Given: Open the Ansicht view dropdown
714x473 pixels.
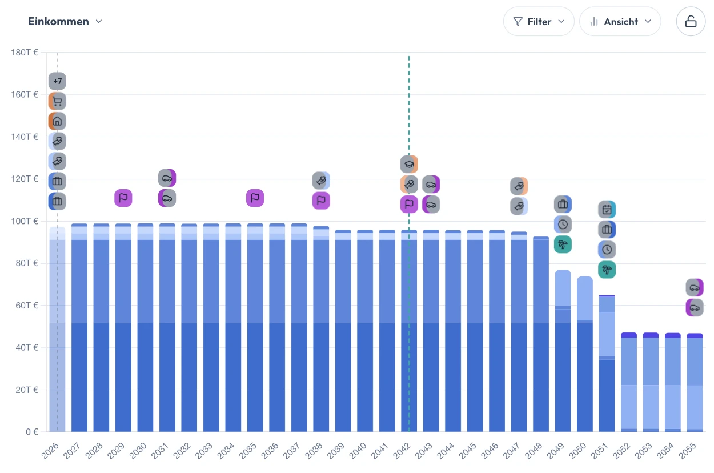Looking at the screenshot, I should point(620,22).
